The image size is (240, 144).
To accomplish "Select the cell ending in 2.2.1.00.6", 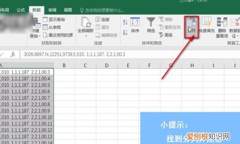I will point(27,91).
